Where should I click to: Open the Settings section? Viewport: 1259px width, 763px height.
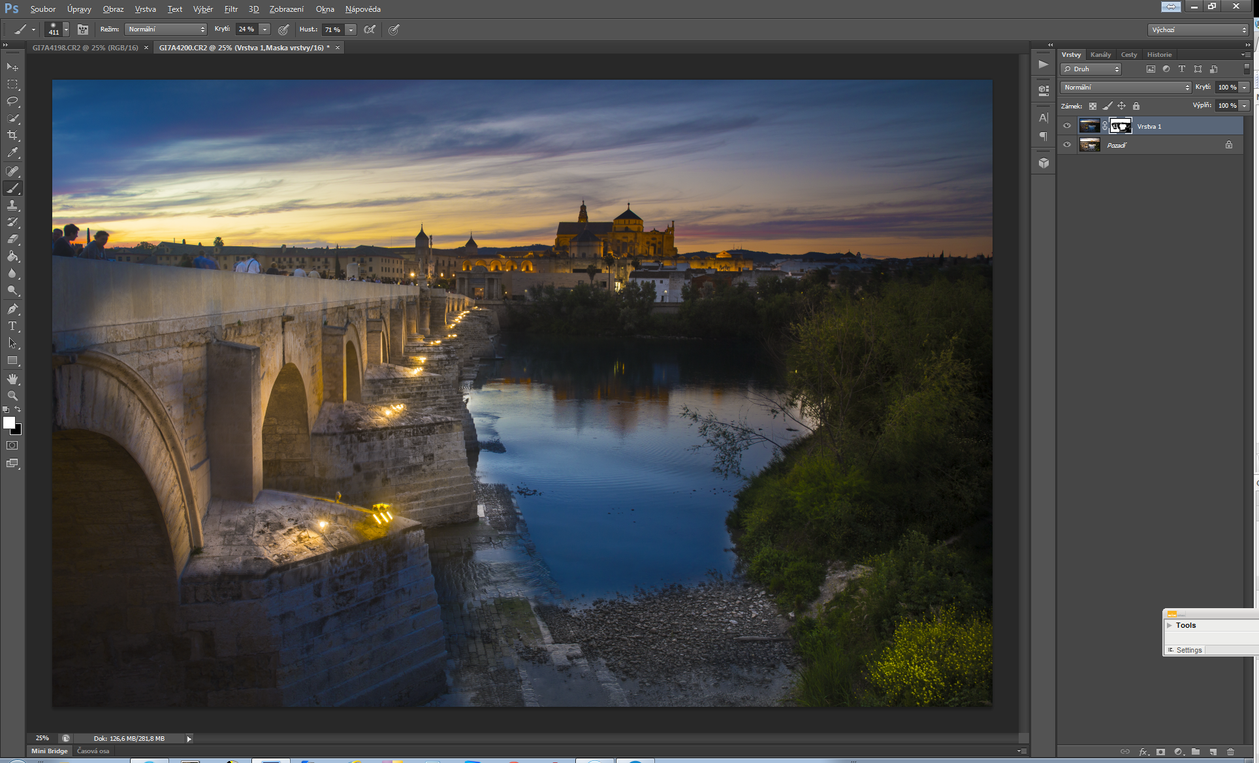click(x=1188, y=650)
